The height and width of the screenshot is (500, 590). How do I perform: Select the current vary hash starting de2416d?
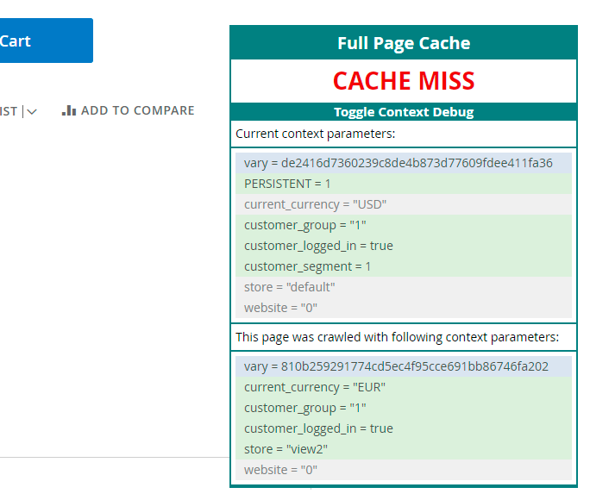[398, 163]
